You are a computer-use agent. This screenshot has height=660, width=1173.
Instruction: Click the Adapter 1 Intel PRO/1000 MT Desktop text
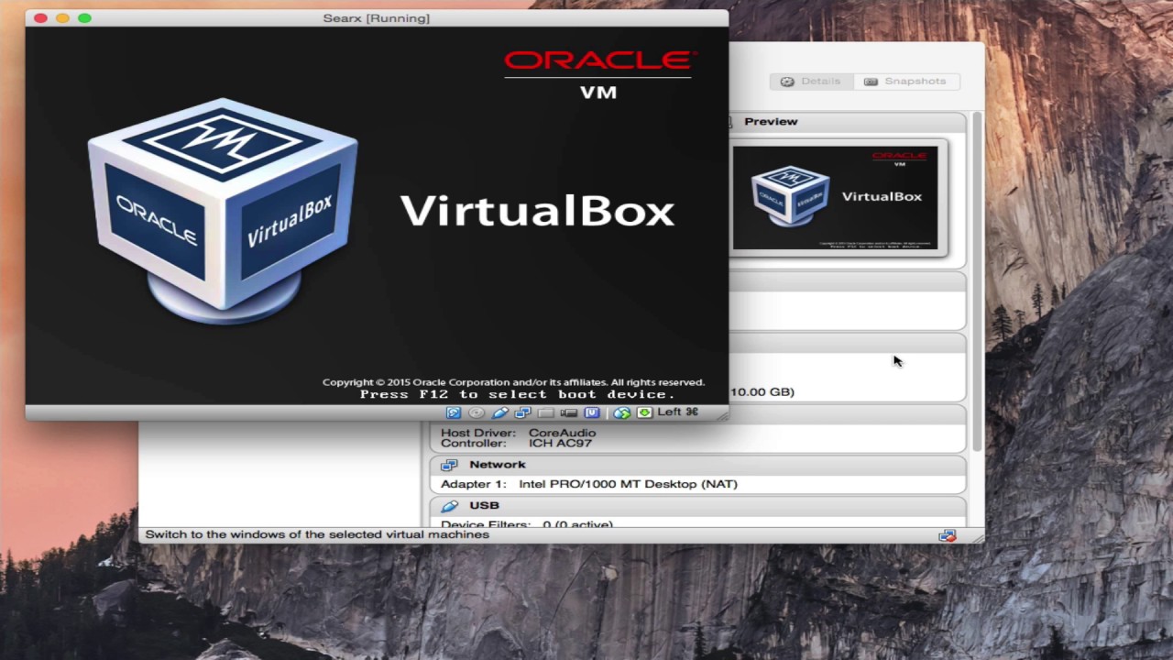[x=589, y=484]
